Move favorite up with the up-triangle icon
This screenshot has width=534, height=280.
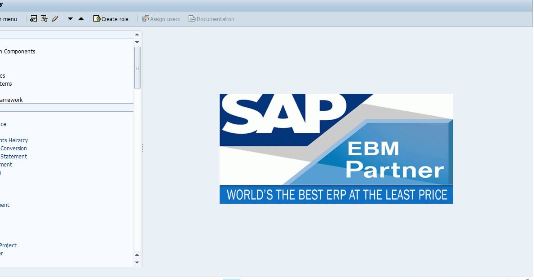(x=81, y=19)
